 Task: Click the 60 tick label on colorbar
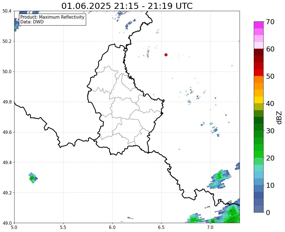coord(270,49)
